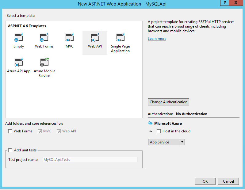Select the Azure Mobile Service template
This screenshot has height=190, width=245.
click(44, 63)
